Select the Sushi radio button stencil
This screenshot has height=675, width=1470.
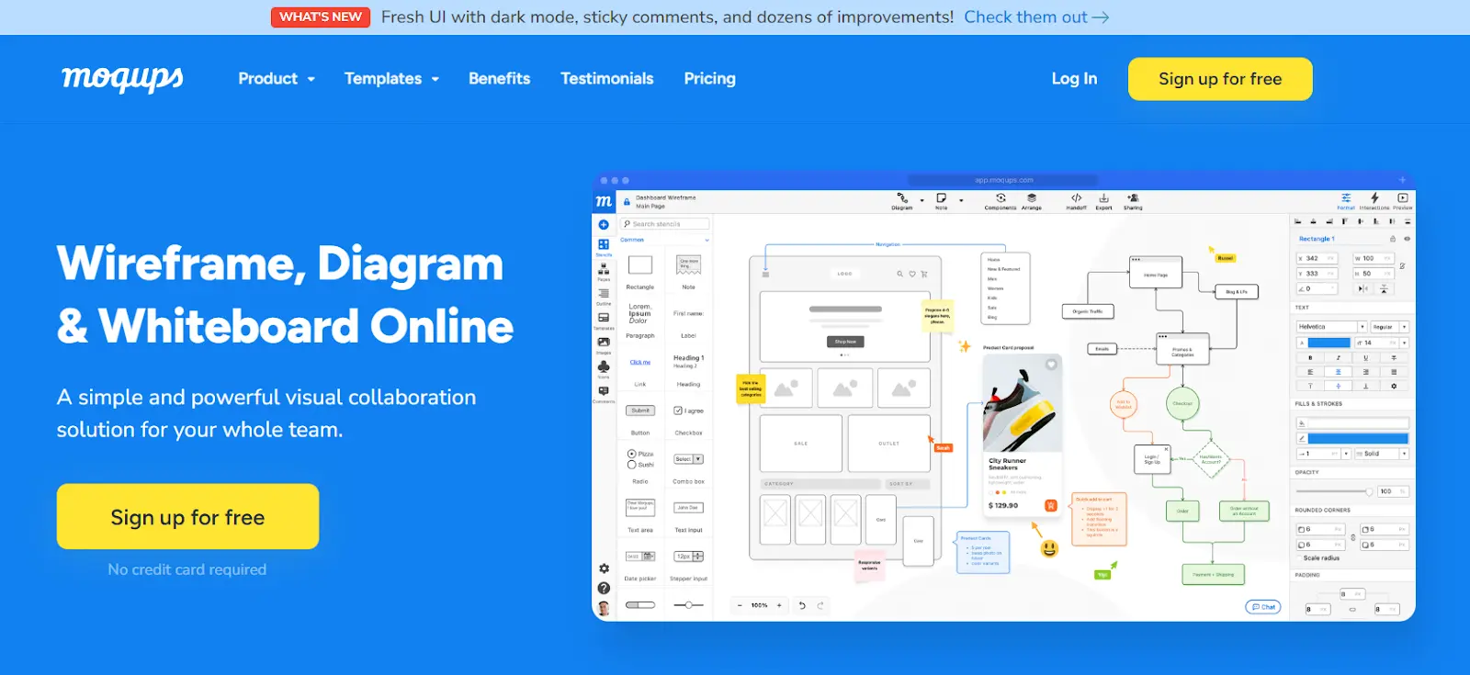tap(632, 465)
